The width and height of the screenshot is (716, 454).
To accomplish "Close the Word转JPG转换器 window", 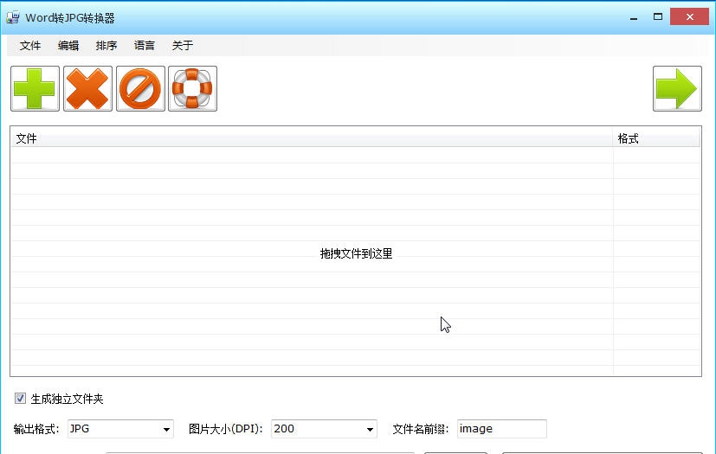I will tap(689, 17).
